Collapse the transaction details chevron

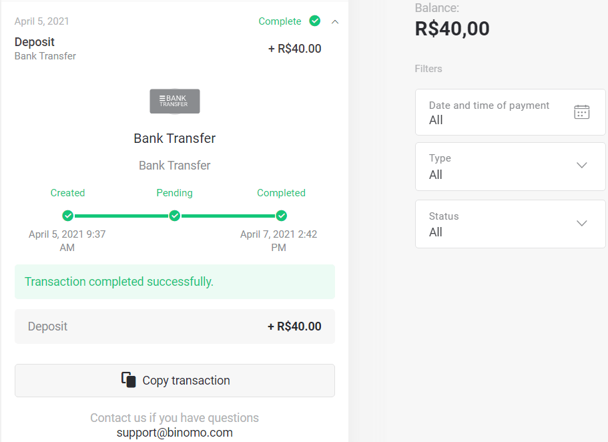point(335,21)
